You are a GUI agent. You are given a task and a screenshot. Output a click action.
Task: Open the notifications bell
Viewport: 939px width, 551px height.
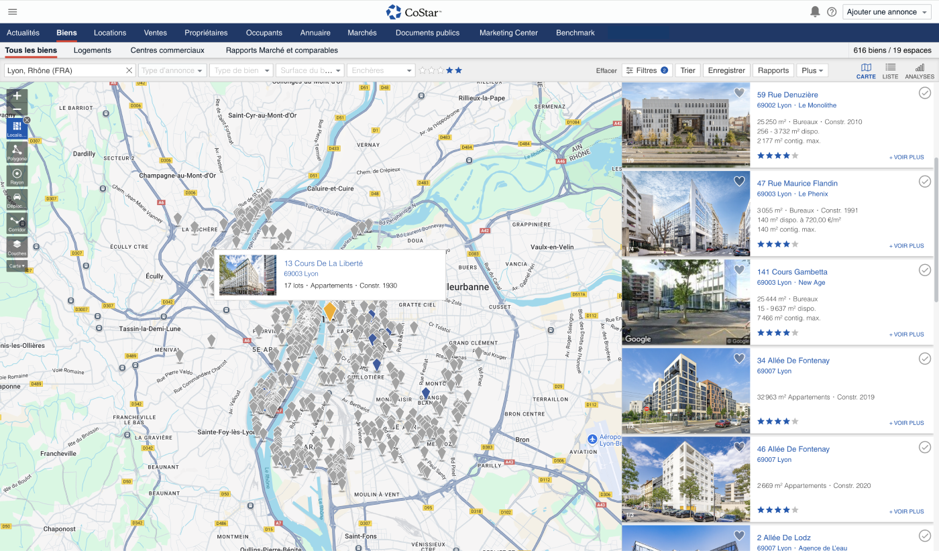(815, 12)
